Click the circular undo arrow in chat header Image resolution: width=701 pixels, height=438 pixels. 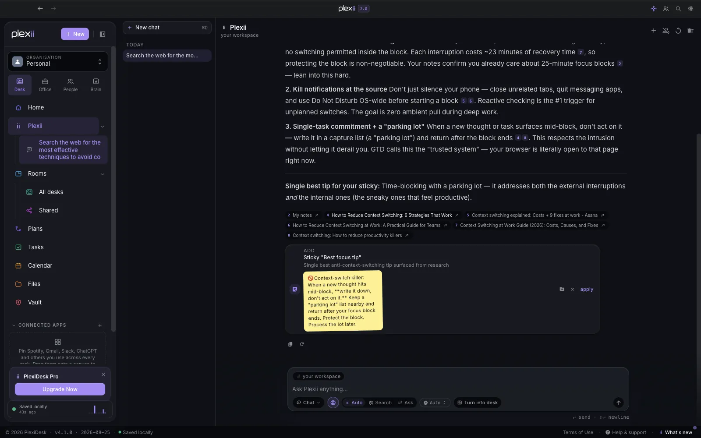pos(678,31)
